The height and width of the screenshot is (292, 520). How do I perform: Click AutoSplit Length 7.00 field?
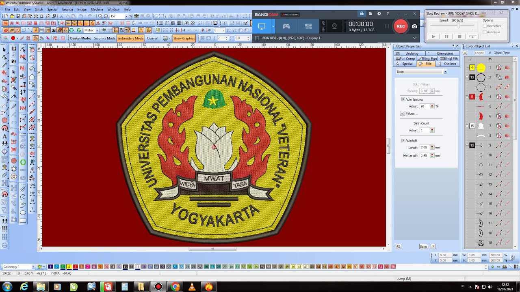(x=425, y=148)
